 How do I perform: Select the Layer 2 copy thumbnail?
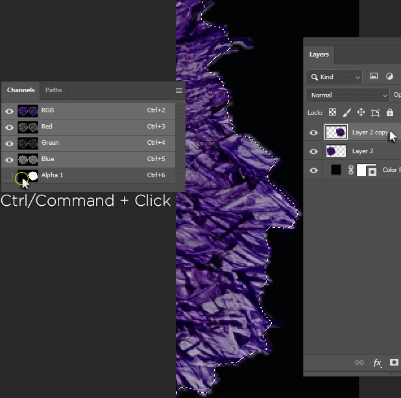pyautogui.click(x=336, y=132)
